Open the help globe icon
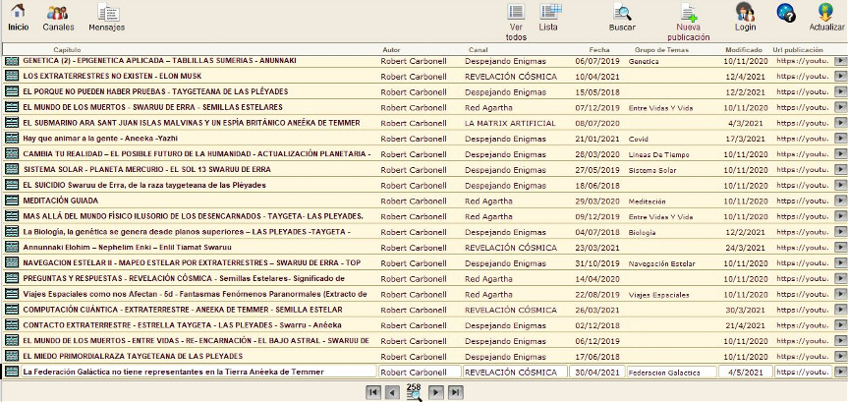848x402 pixels. point(786,13)
